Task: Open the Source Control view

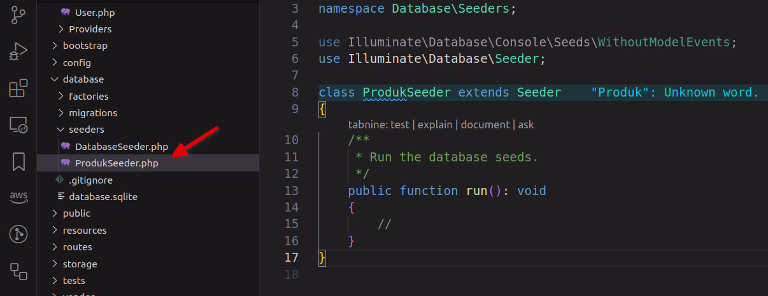Action: (18, 15)
